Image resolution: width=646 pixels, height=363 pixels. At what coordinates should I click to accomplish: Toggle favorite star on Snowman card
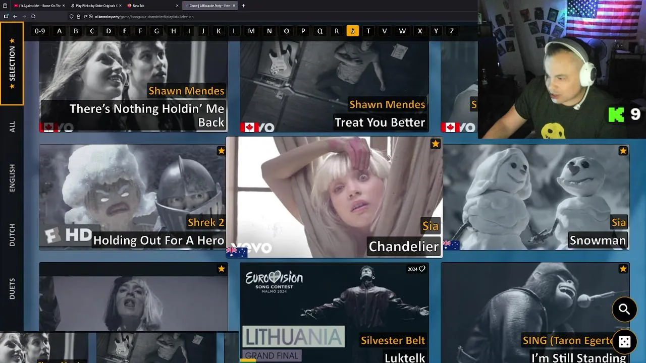623,151
